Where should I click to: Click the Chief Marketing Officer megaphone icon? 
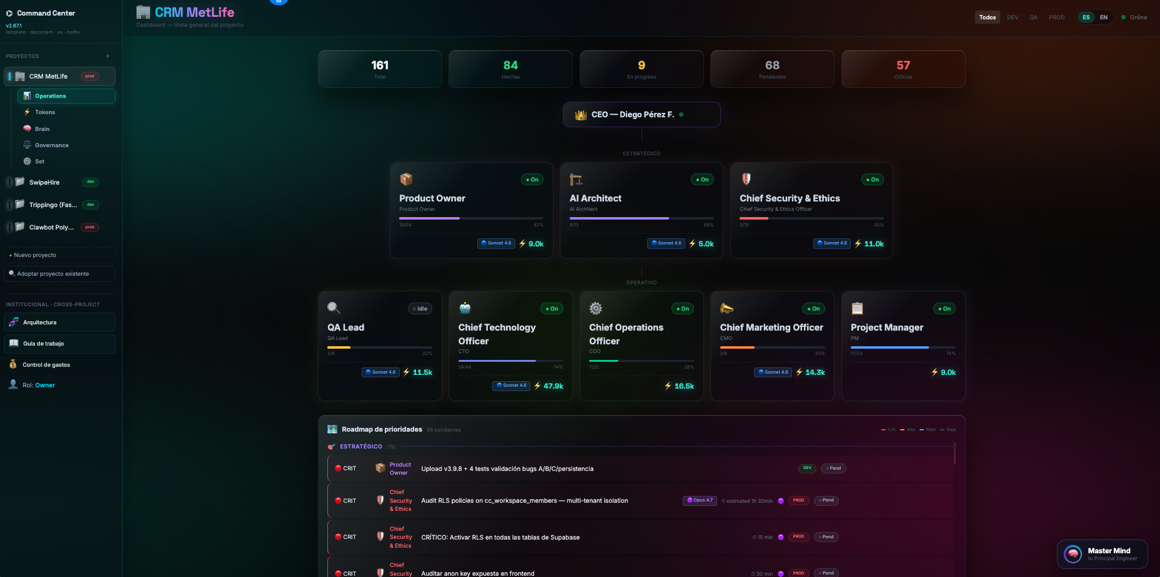pos(726,308)
